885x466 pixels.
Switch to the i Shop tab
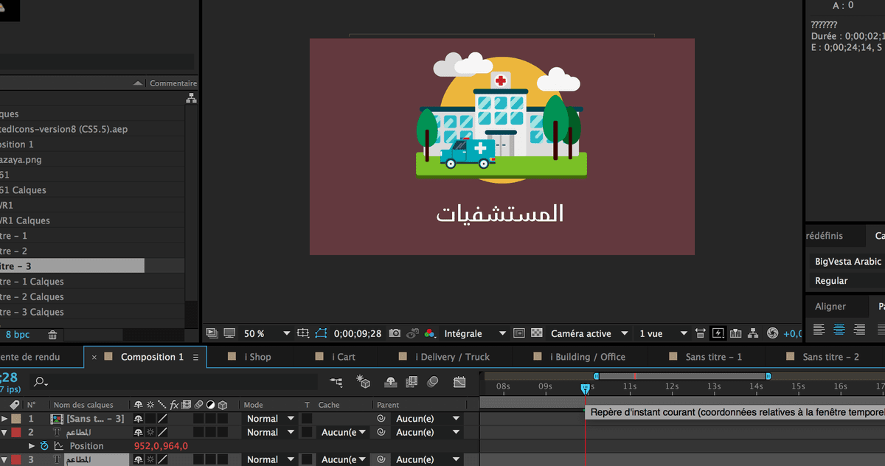tap(257, 357)
